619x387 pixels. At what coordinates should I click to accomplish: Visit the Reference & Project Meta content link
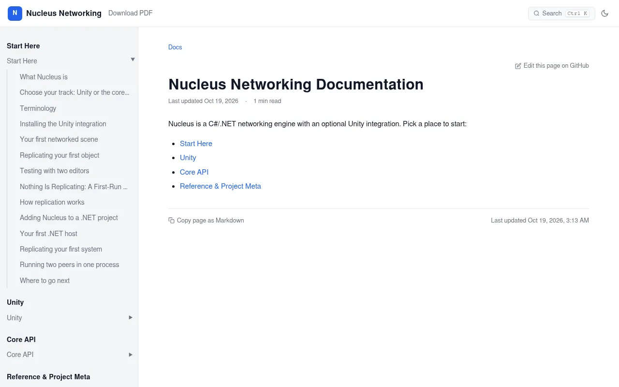pyautogui.click(x=220, y=186)
